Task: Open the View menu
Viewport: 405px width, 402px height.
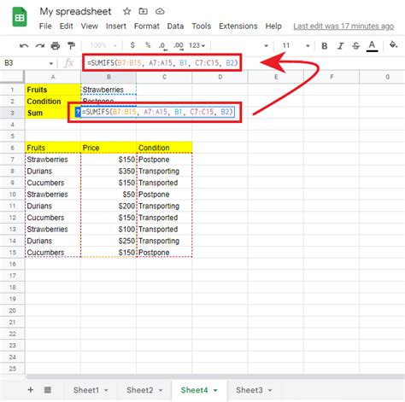Action: point(89,26)
